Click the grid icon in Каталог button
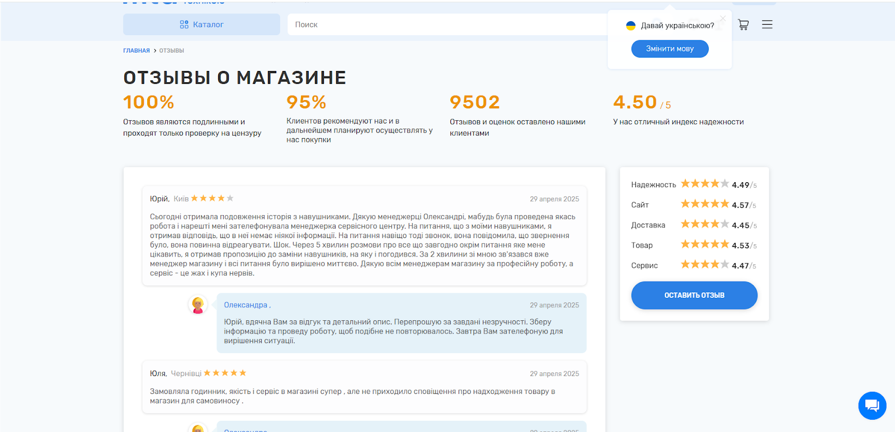Viewport: 895px width, 432px height. [x=184, y=25]
